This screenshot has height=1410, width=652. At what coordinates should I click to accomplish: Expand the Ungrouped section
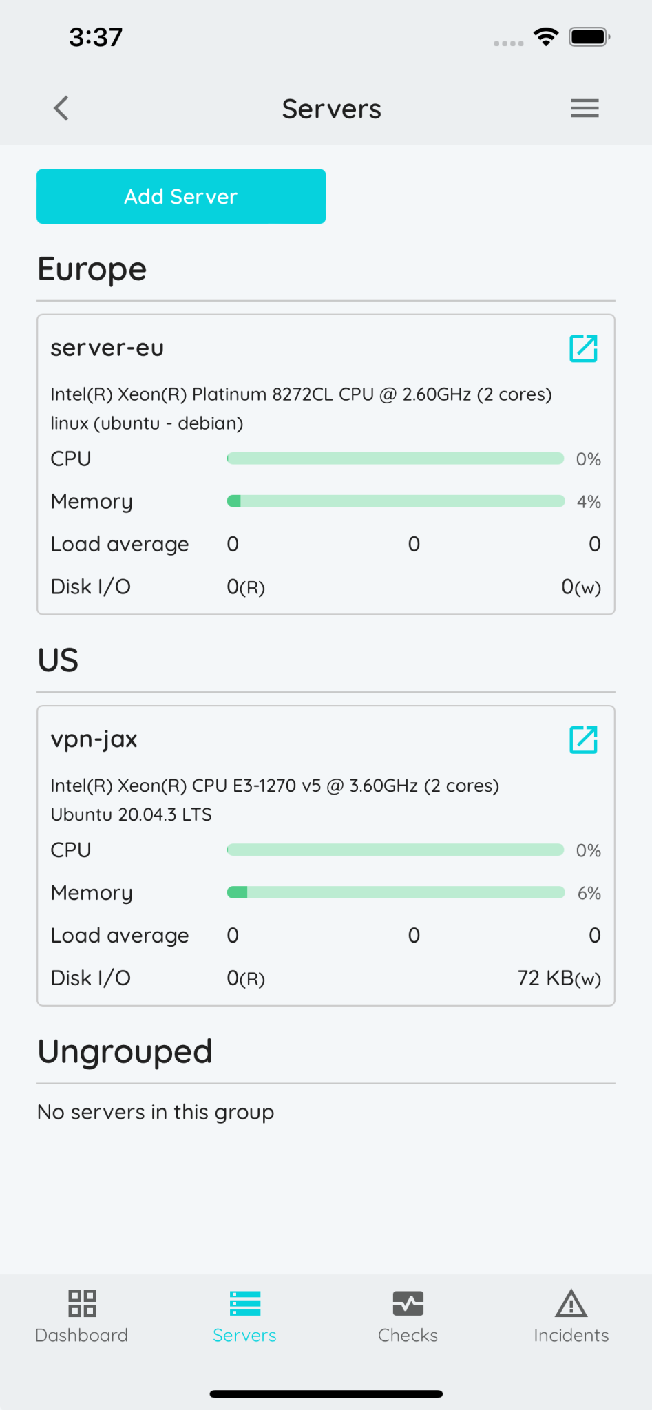tap(125, 1051)
